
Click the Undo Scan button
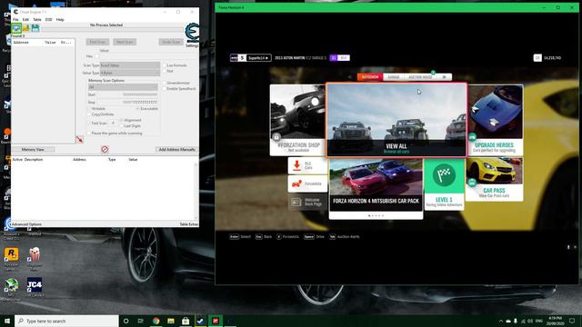pos(171,42)
